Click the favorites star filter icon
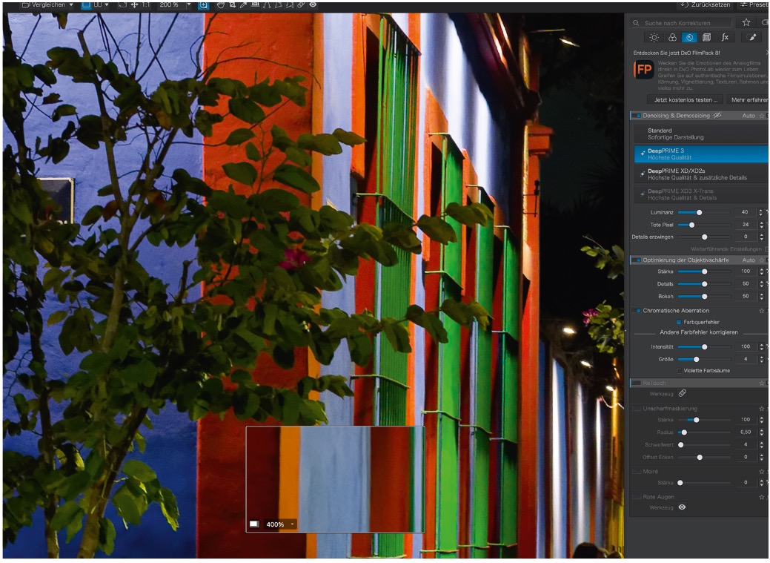The width and height of the screenshot is (770, 563). (746, 22)
